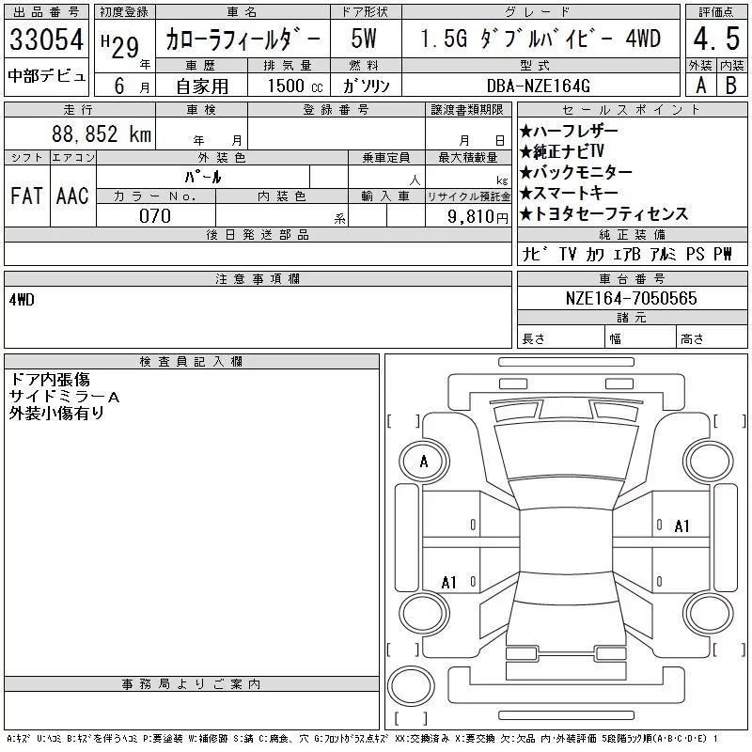
Task: Click inspector note サイドミラーA
Action: 64,396
